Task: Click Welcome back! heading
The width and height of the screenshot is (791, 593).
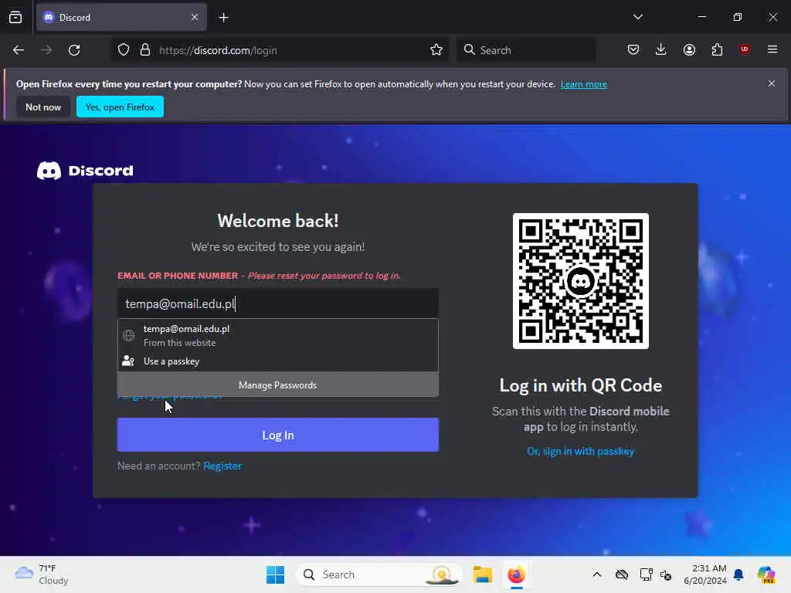Action: (x=278, y=221)
